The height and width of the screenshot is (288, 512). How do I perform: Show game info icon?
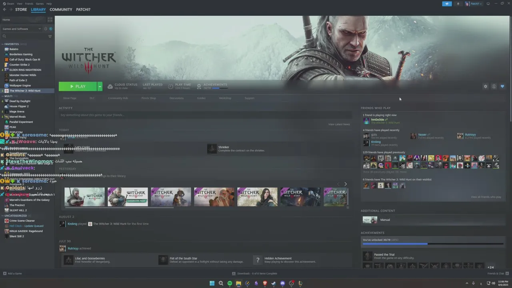(494, 86)
